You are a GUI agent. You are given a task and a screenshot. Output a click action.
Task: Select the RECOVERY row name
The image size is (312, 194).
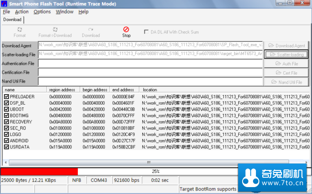21,122
